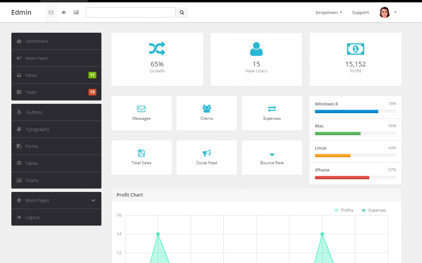This screenshot has height=263, width=422.
Task: Select the Total Sales floppy disk tile
Action: (141, 158)
